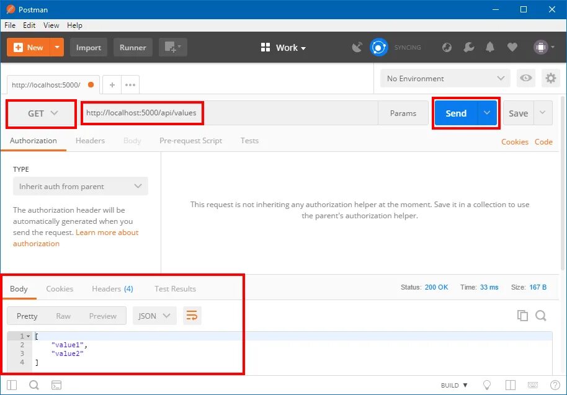
Task: Click the Params button
Action: coord(403,113)
